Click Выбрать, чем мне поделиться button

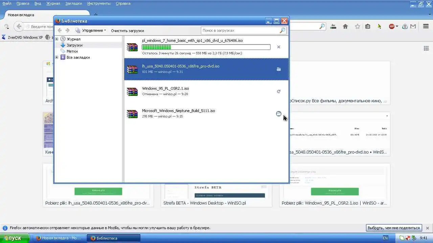(x=394, y=228)
